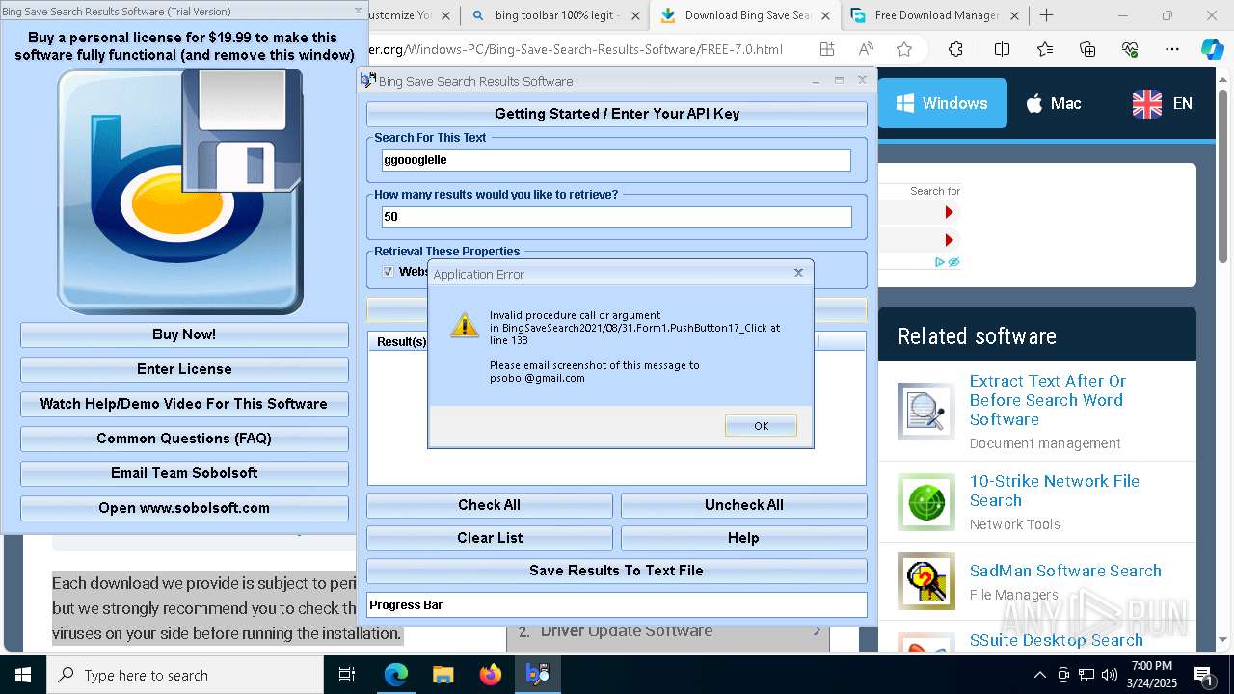This screenshot has width=1234, height=694.
Task: Open Getting Started / Enter Your API Key
Action: pyautogui.click(x=617, y=114)
